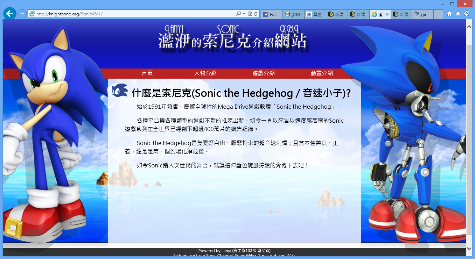Click the IE page icon in the address bar

32,14
